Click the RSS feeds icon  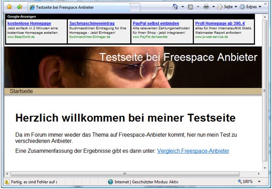tap(191, 7)
